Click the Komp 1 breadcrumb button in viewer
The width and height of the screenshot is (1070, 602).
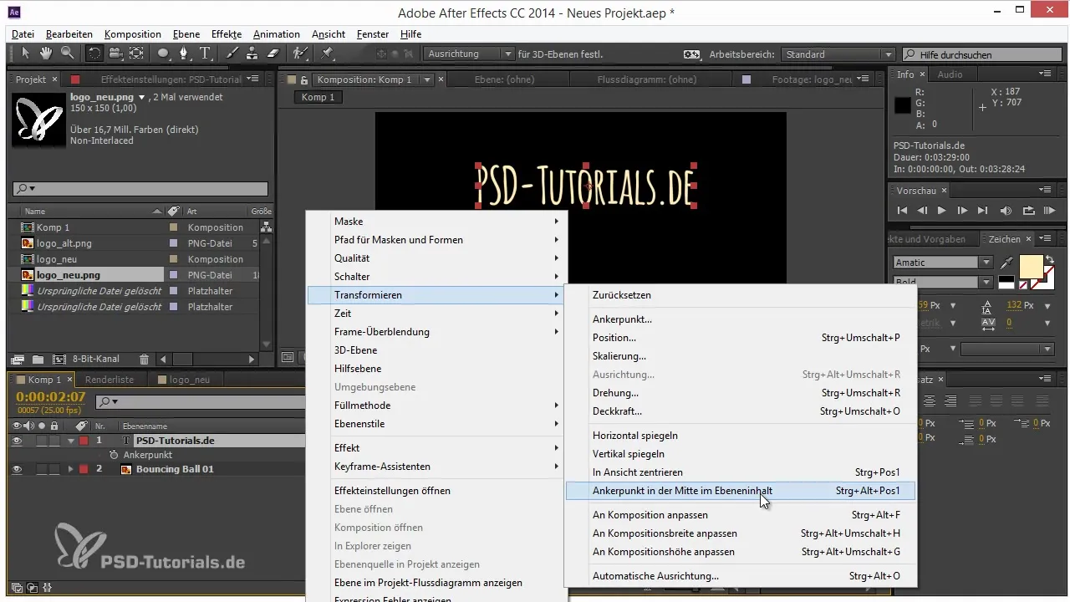pyautogui.click(x=318, y=97)
